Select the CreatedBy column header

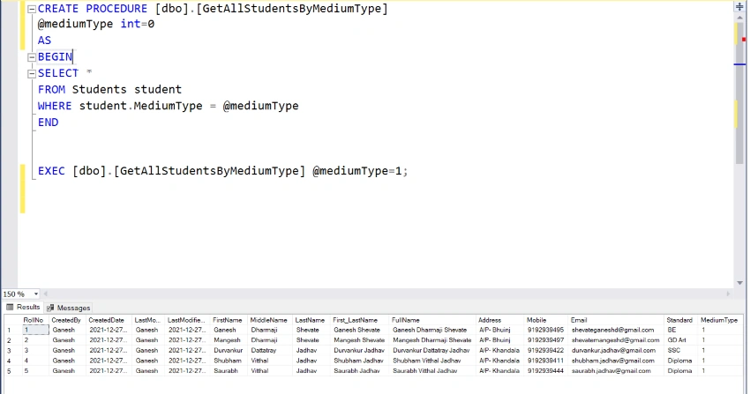66,320
